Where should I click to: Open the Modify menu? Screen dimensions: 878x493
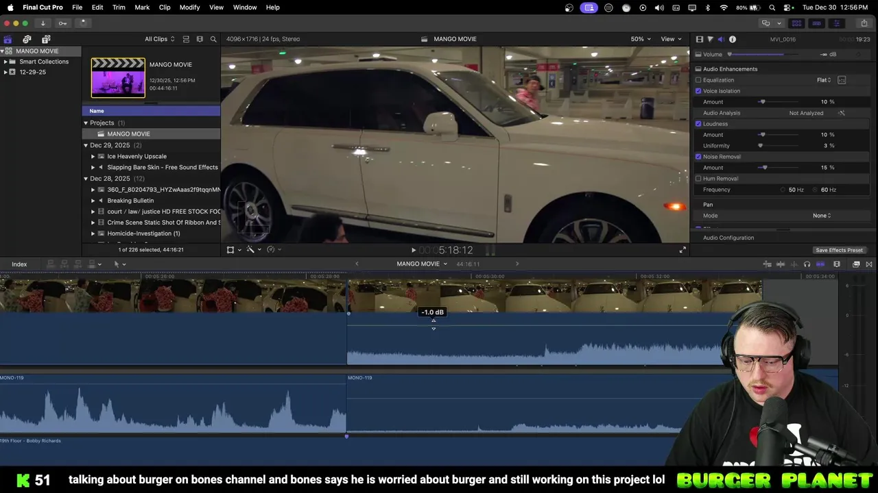[189, 7]
